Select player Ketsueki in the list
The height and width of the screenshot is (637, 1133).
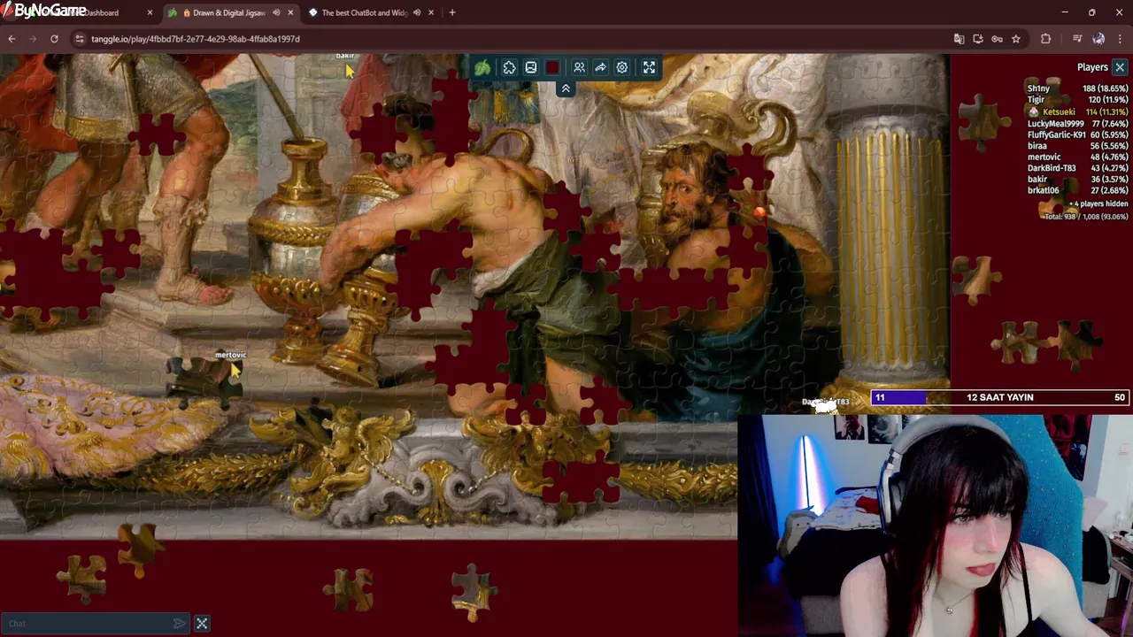tap(1077, 112)
